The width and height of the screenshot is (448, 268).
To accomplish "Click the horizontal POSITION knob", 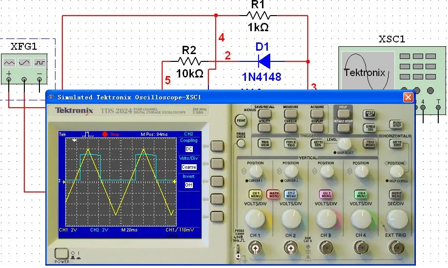I will click(396, 172).
